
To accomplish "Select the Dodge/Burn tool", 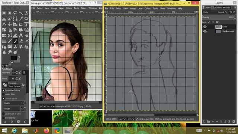I will pyautogui.click(x=15, y=52).
